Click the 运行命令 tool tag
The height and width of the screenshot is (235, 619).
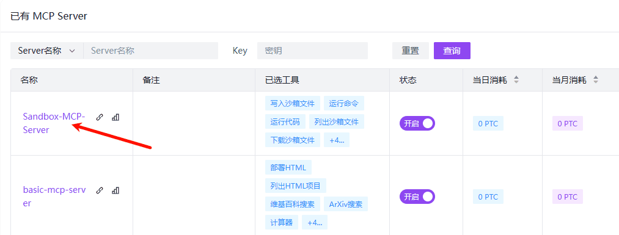(x=344, y=103)
